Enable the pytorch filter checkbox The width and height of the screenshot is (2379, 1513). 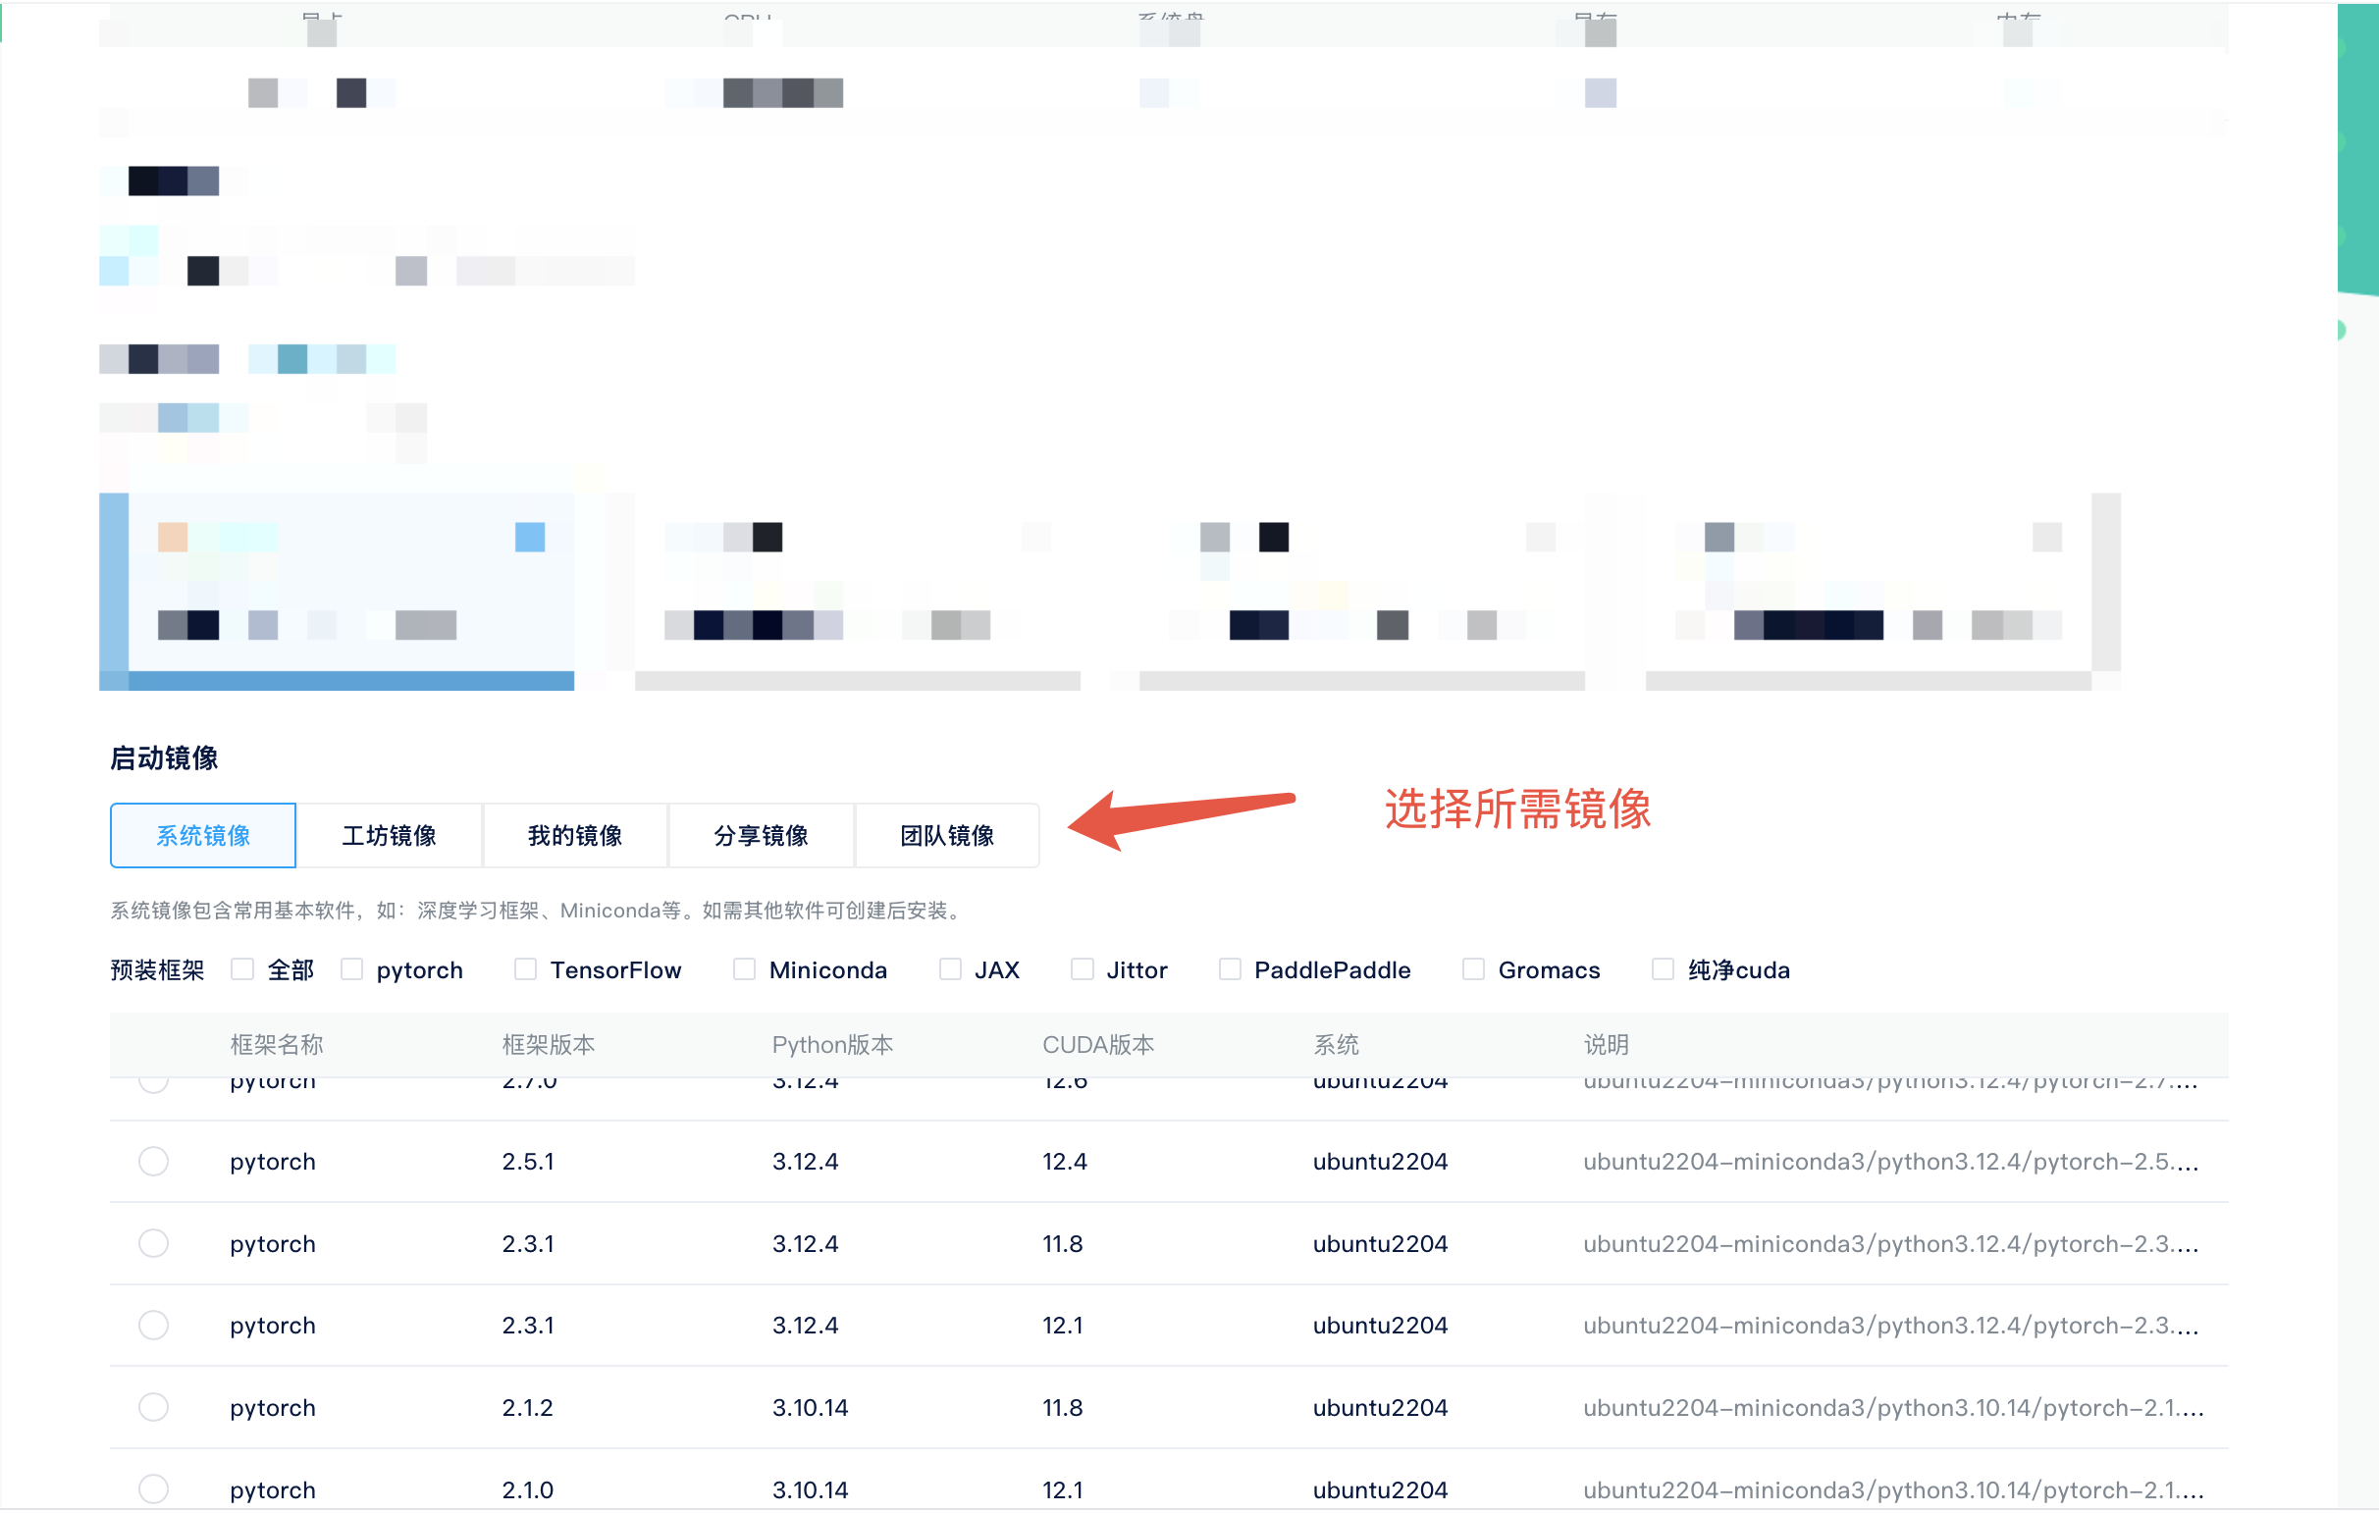pos(351,969)
